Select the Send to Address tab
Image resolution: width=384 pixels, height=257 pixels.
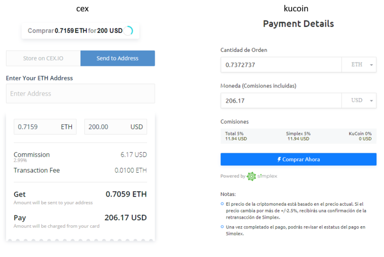tap(117, 58)
